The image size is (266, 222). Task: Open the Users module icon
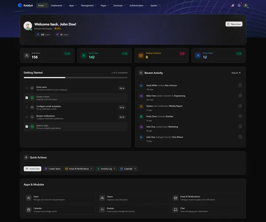click(29, 198)
